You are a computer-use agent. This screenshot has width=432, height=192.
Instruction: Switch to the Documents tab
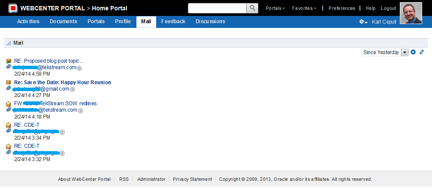click(x=63, y=21)
